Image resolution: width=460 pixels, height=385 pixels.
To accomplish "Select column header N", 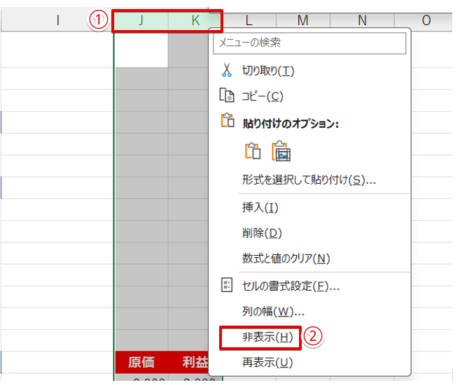I will coord(362,20).
